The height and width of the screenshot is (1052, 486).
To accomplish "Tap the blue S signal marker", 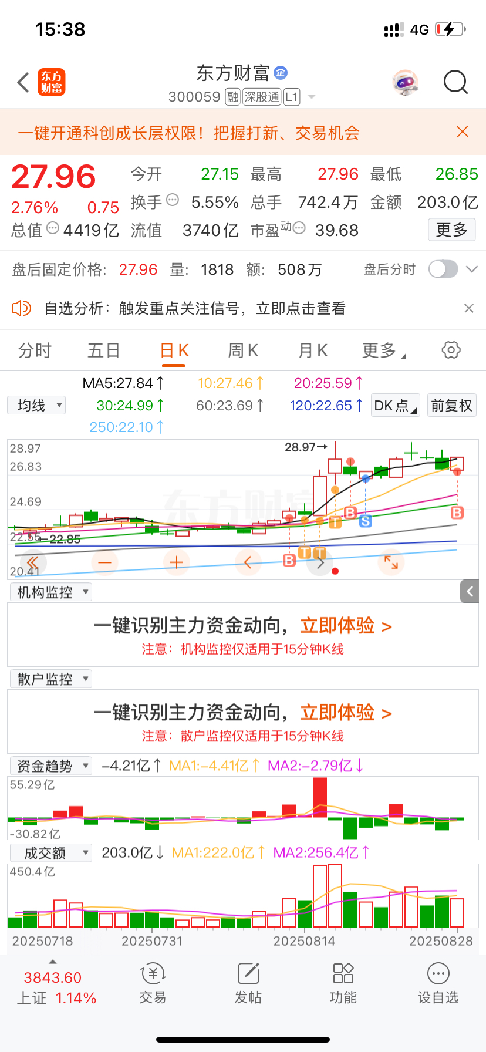I will point(366,520).
